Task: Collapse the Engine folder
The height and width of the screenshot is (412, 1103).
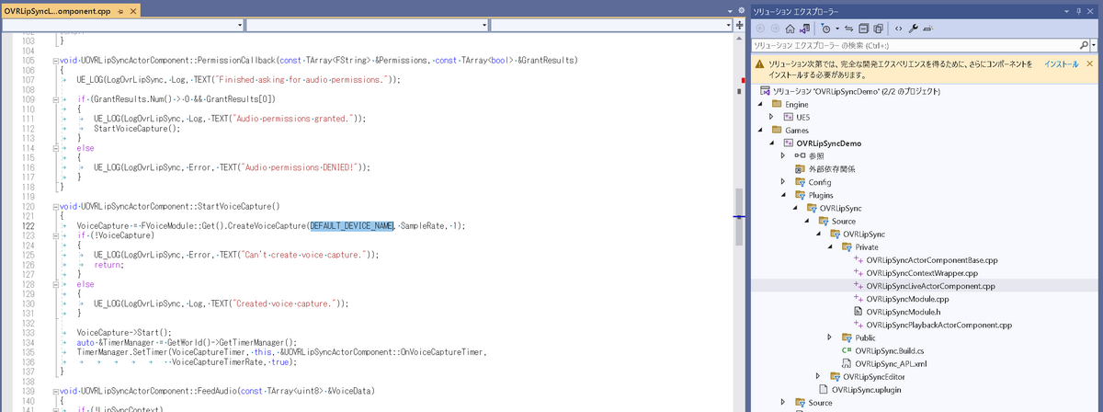Action: pos(761,105)
